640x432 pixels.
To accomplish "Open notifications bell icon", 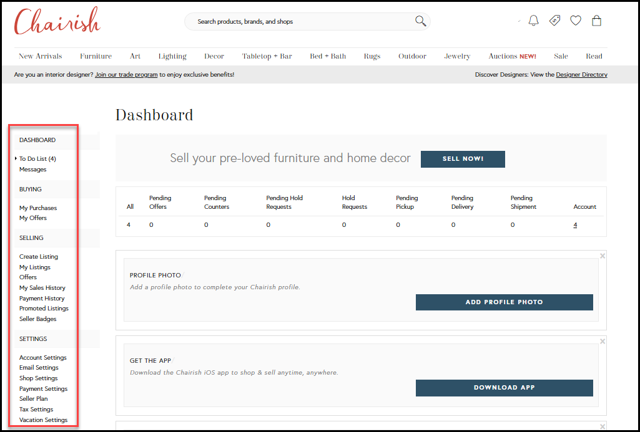I will pyautogui.click(x=533, y=21).
